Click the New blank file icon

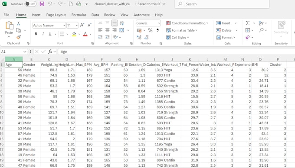(71, 4)
